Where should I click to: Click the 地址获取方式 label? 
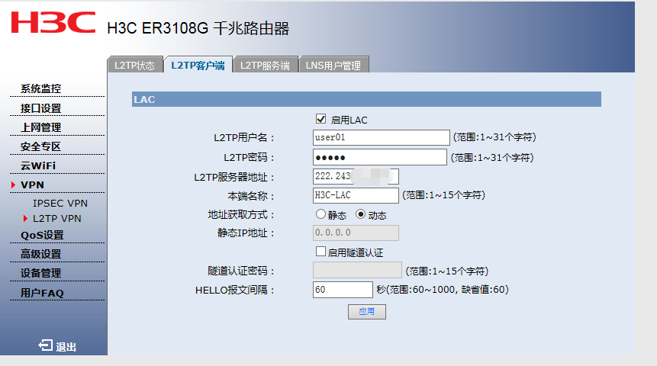241,215
